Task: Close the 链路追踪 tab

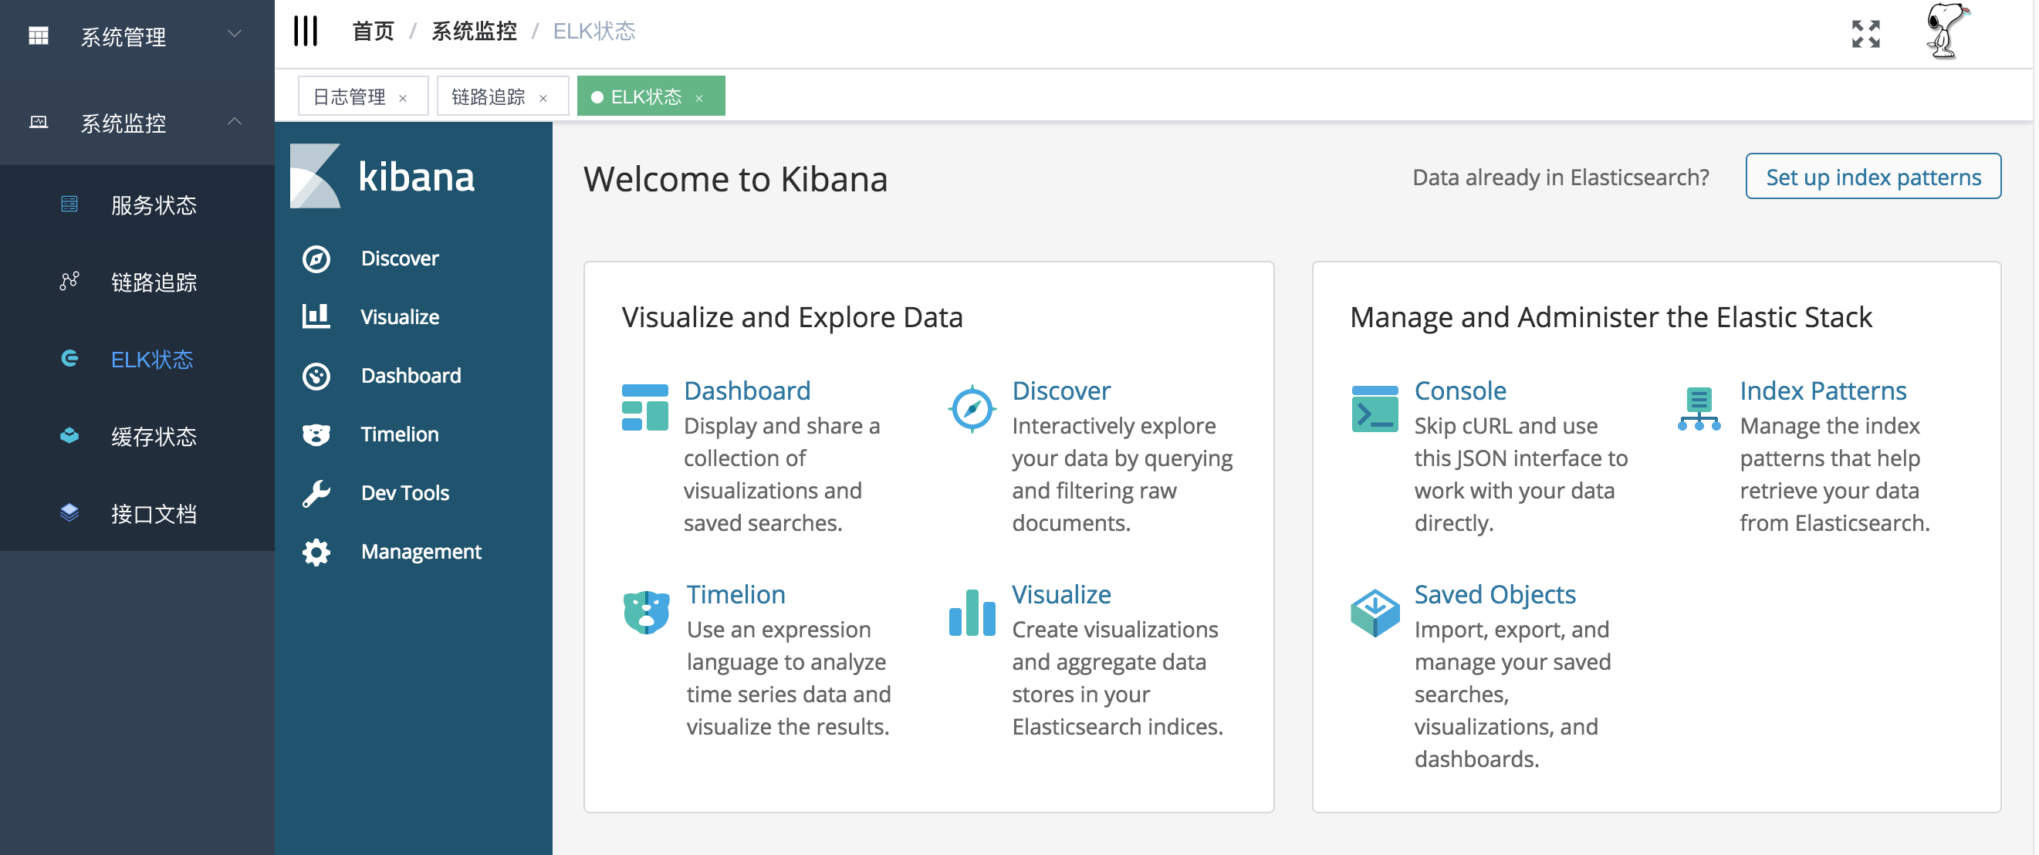Action: click(x=543, y=98)
